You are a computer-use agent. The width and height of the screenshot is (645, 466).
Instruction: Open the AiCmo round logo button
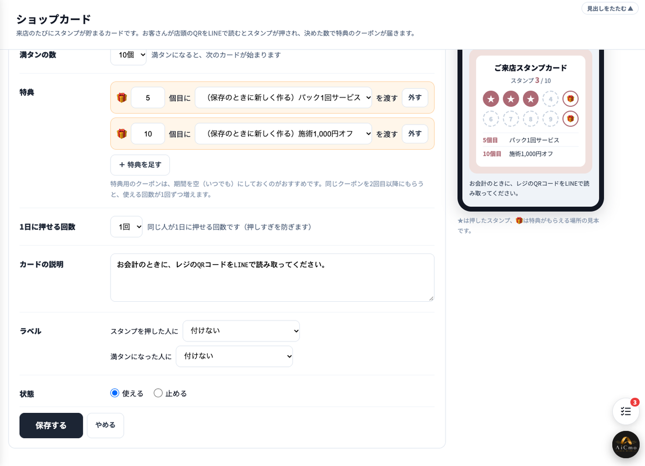[626, 445]
